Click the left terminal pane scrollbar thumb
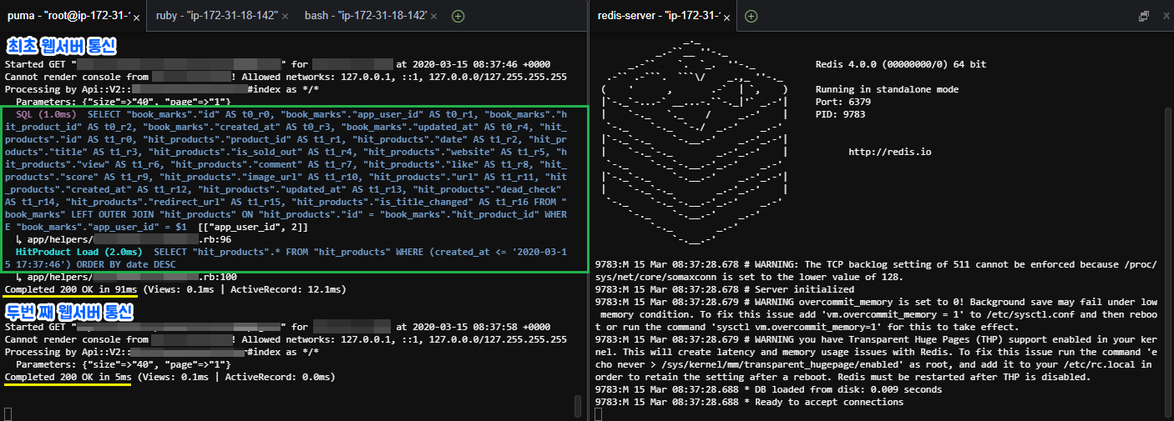The image size is (1174, 421). [x=577, y=406]
